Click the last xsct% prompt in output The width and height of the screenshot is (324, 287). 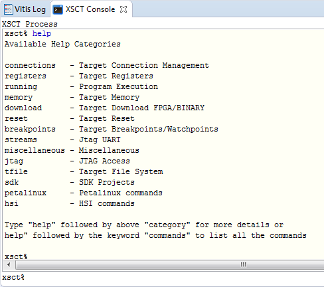[x=16, y=256]
